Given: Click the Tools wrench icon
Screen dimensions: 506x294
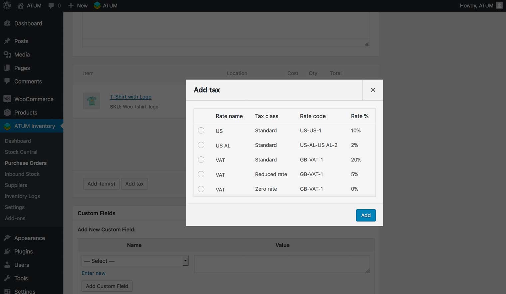Looking at the screenshot, I should pyautogui.click(x=7, y=278).
